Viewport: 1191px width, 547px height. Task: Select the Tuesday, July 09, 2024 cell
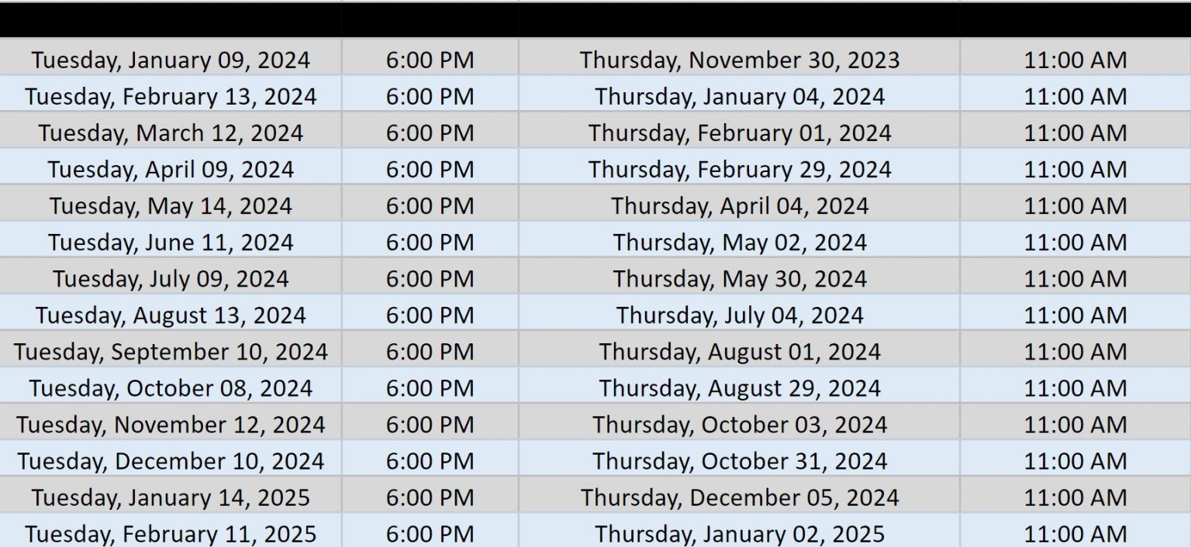tap(171, 279)
